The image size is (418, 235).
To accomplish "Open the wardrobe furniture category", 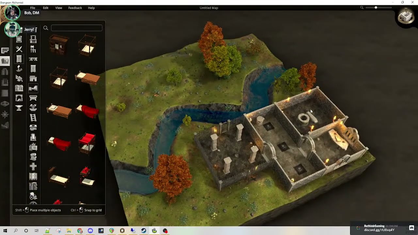I will click(19, 59).
